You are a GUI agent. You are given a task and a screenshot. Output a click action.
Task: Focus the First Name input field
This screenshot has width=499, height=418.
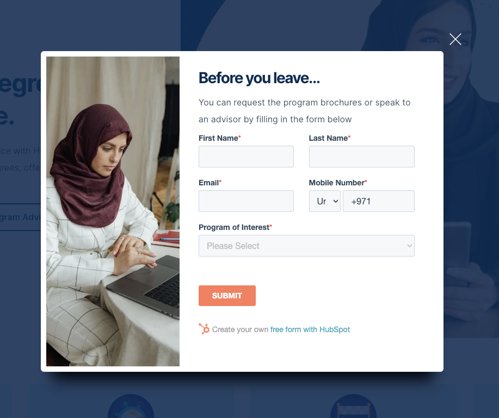coord(246,157)
